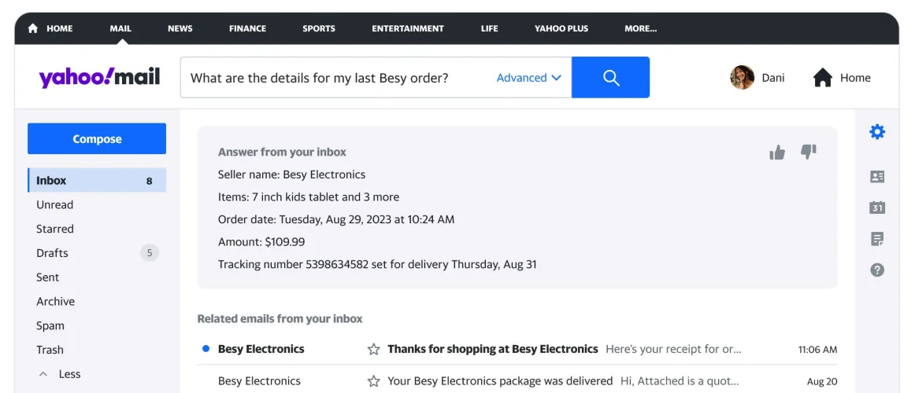Open the contacts card icon

click(876, 177)
